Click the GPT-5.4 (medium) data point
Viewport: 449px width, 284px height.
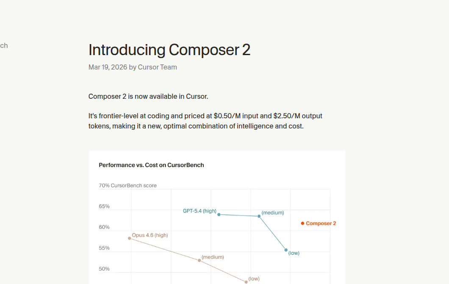pos(259,216)
